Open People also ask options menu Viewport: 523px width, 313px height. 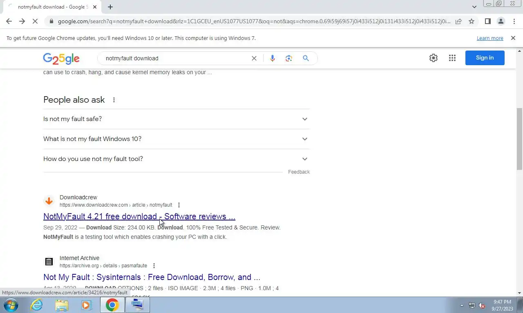pos(114,100)
